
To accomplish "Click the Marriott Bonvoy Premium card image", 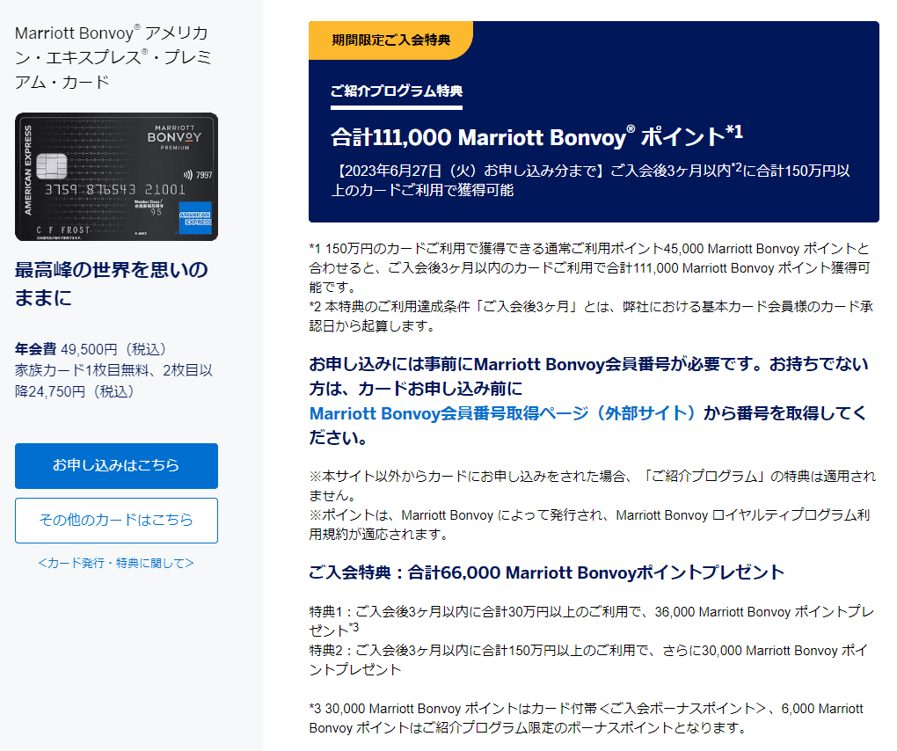I will [x=116, y=177].
